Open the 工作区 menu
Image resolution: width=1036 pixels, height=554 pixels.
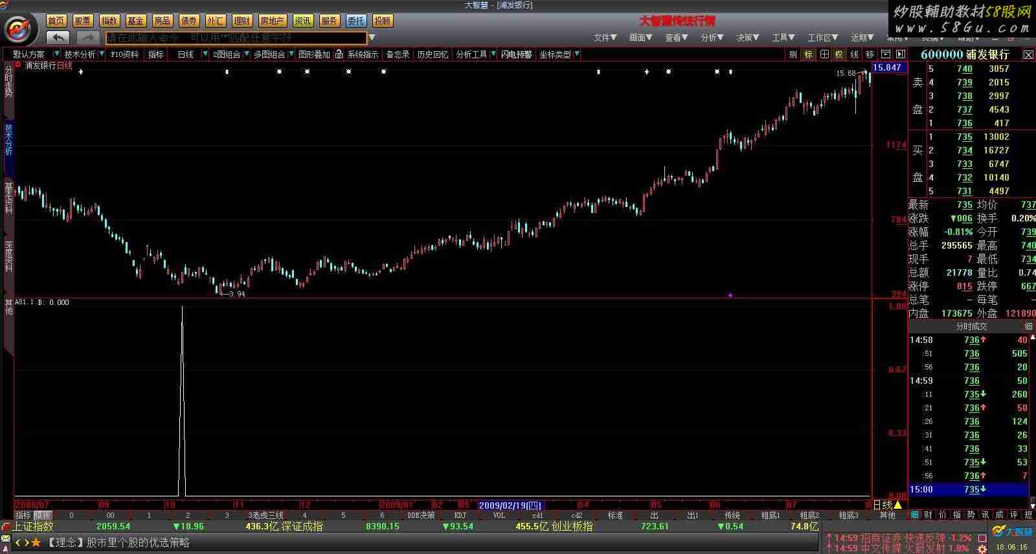click(822, 38)
